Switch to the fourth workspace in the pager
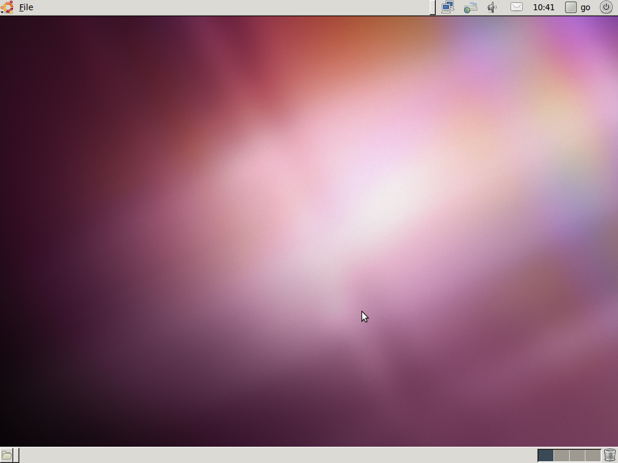The height and width of the screenshot is (463, 618). point(593,456)
